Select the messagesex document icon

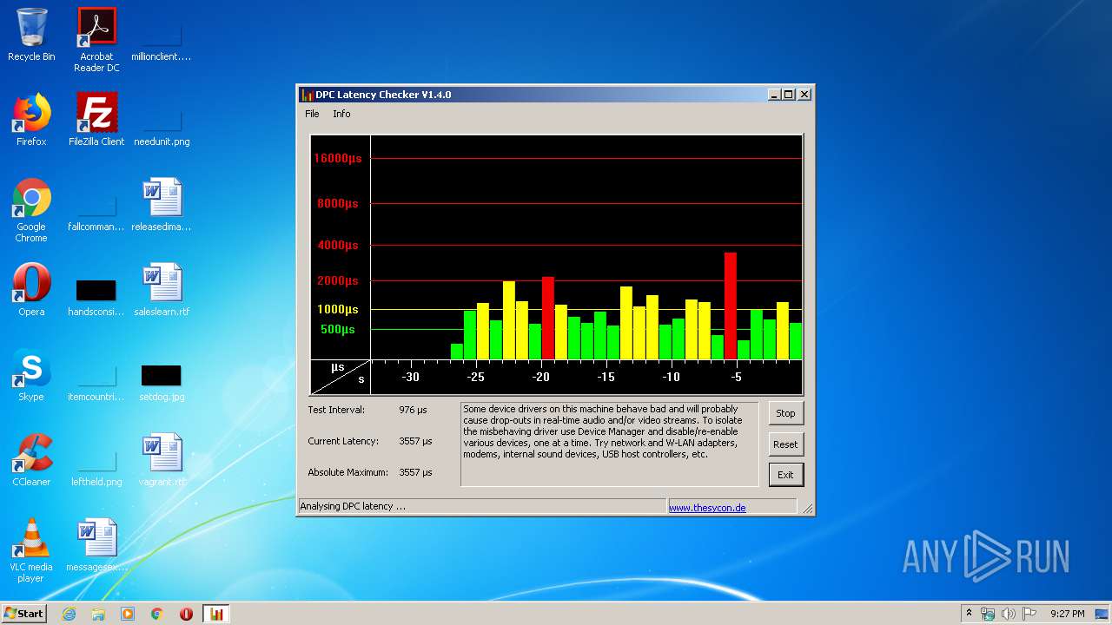point(96,545)
